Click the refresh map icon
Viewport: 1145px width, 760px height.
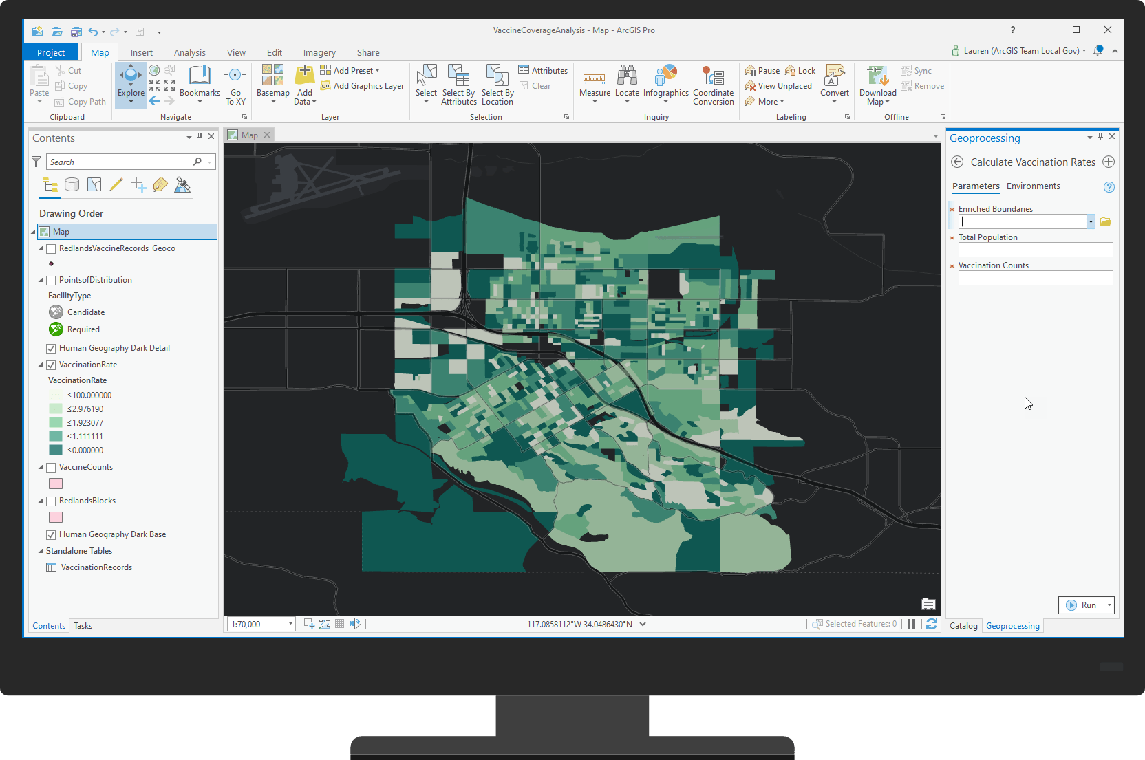click(932, 624)
